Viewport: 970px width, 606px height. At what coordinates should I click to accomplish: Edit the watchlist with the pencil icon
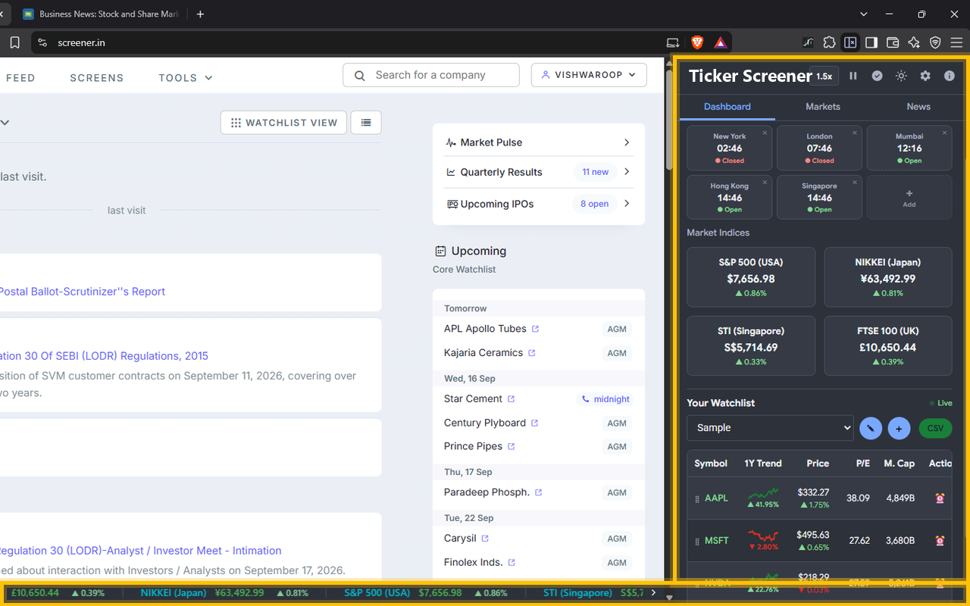pyautogui.click(x=871, y=428)
